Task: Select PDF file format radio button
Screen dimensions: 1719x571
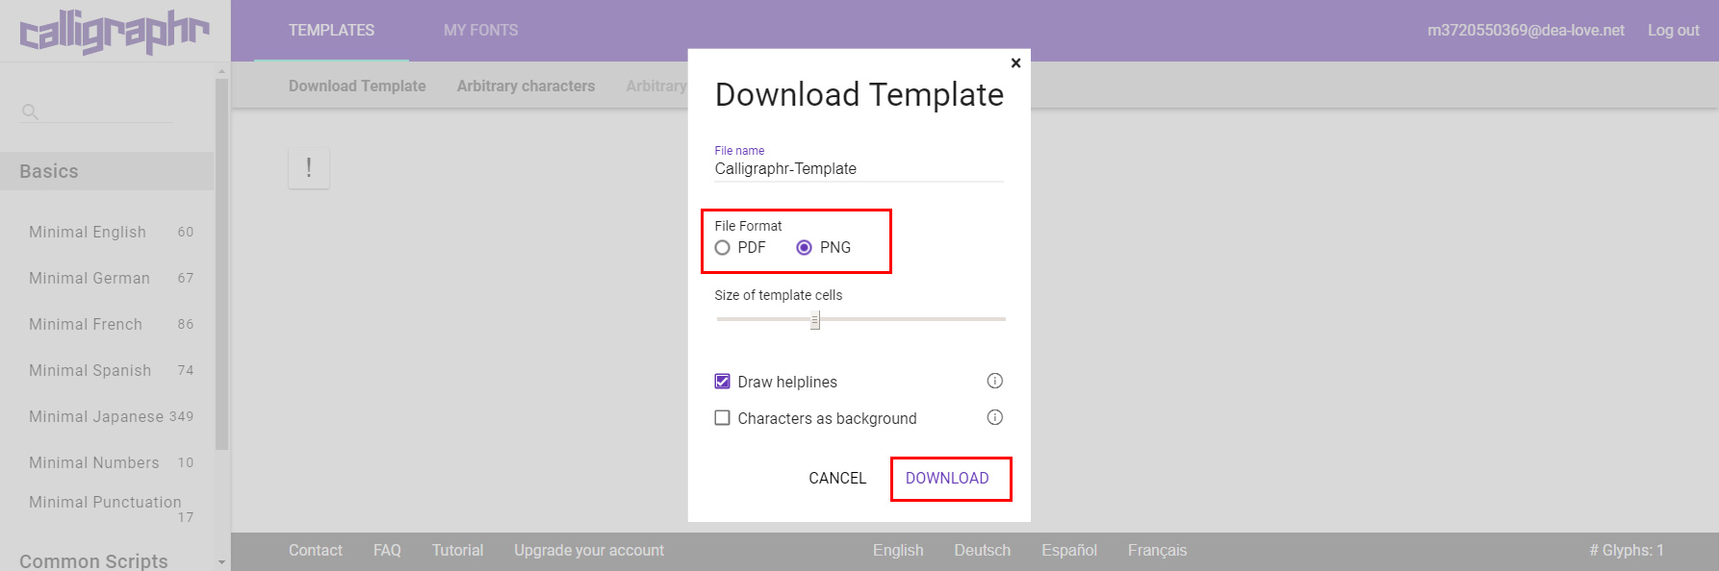Action: pyautogui.click(x=723, y=248)
